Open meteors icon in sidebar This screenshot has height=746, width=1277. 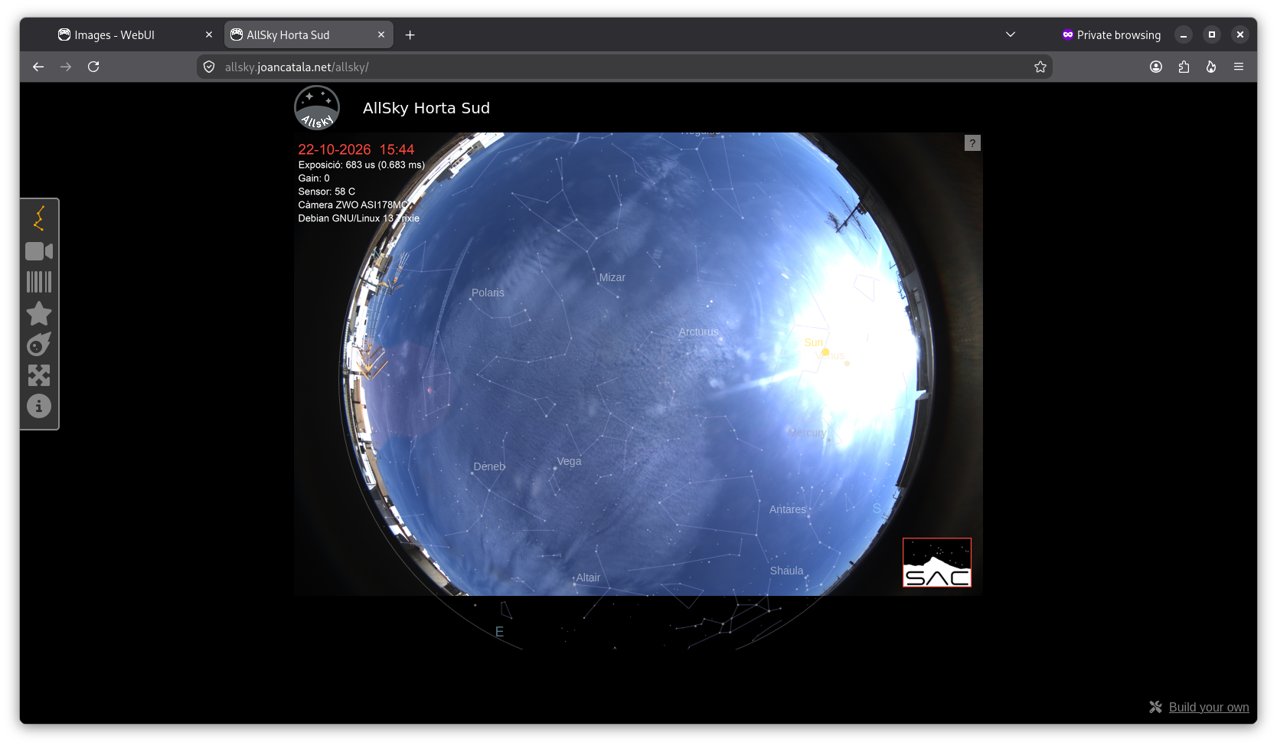tap(39, 345)
